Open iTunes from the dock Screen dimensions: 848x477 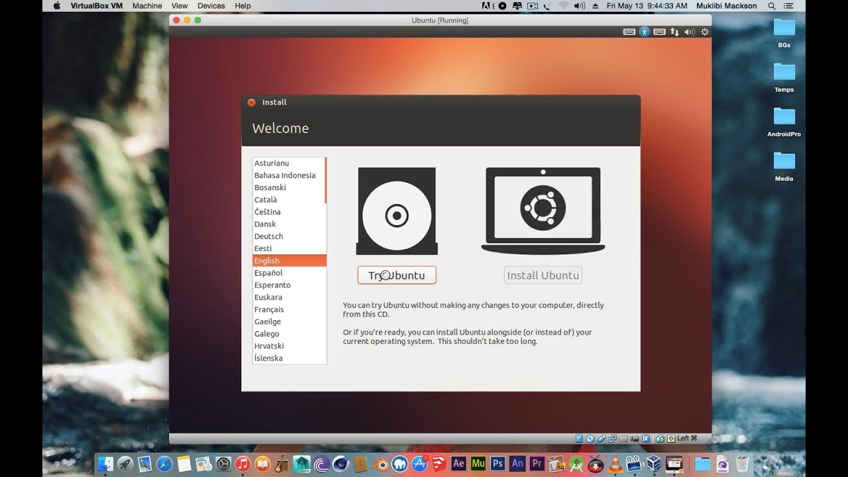[x=242, y=463]
